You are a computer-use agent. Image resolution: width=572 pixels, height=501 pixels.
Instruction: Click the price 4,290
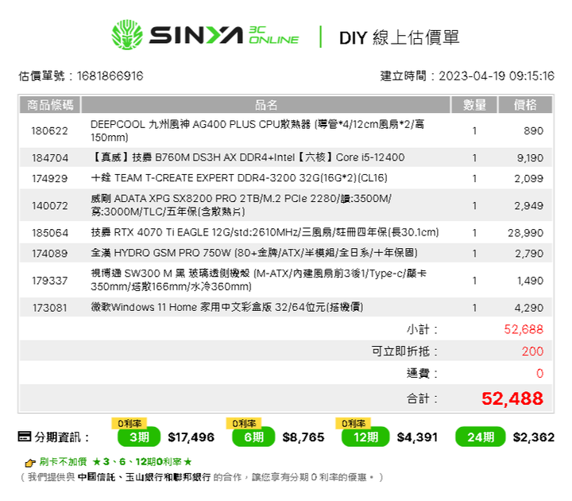529,308
